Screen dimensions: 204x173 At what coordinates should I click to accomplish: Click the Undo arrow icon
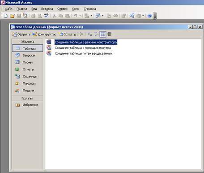pyautogui.click(x=76, y=16)
